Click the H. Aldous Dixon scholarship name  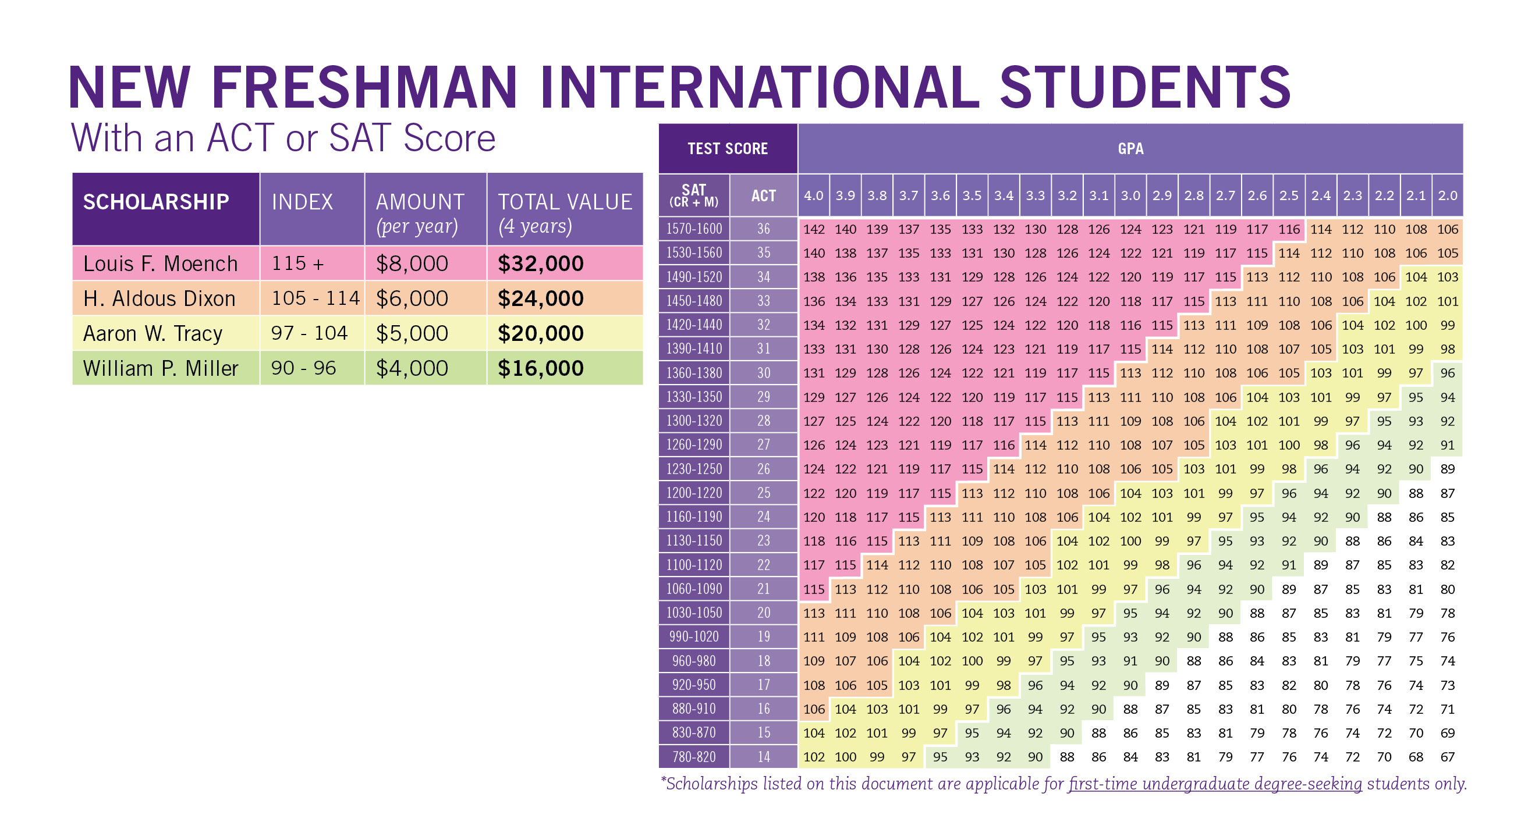pyautogui.click(x=159, y=298)
